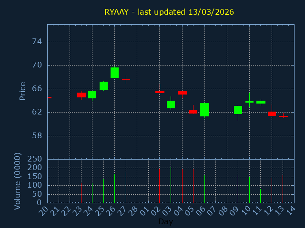Select the green candlestick on day 09
Screen dimensions: 305x228
(238, 110)
